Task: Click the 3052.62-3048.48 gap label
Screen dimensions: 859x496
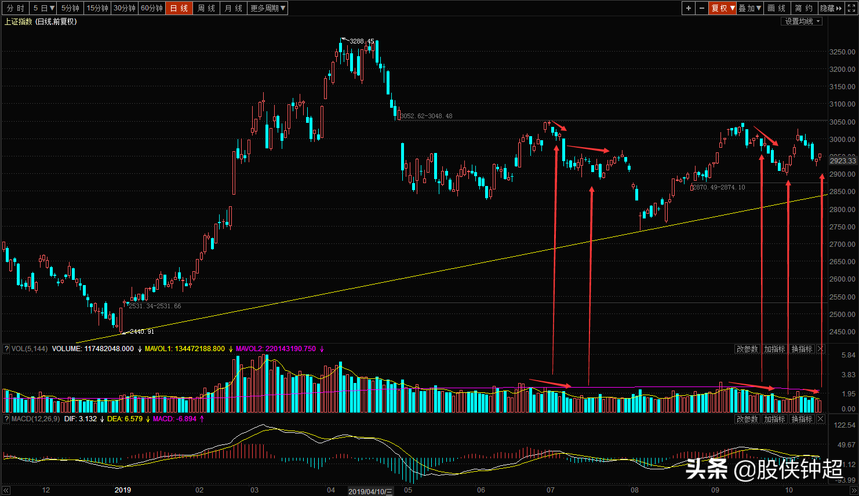Action: coord(427,116)
